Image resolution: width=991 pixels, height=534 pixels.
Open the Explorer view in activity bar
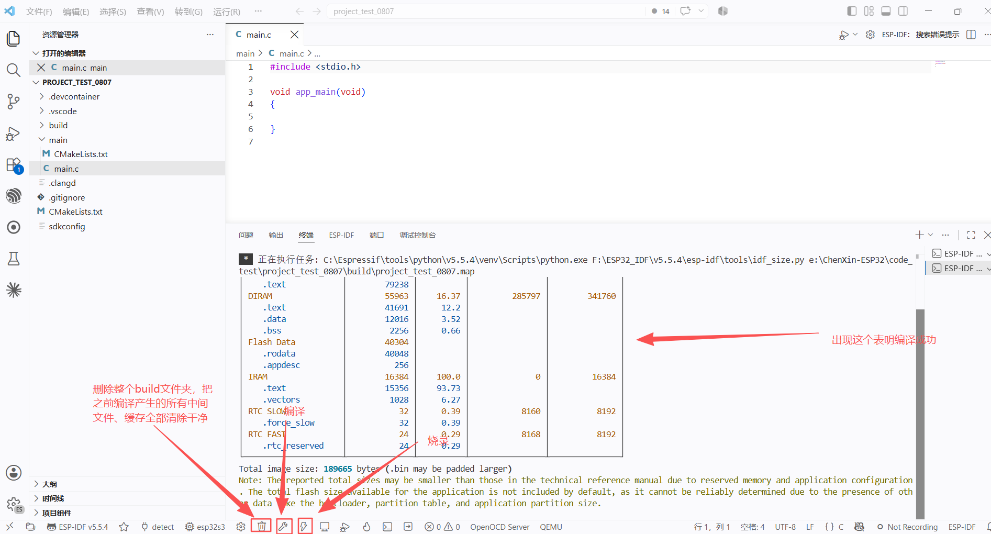pyautogui.click(x=14, y=39)
